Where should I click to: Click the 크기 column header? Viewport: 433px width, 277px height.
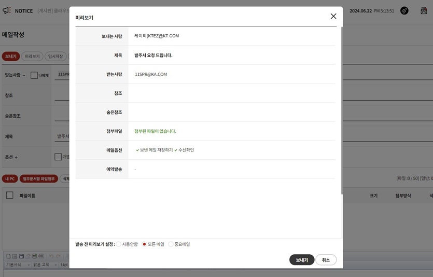(373, 196)
